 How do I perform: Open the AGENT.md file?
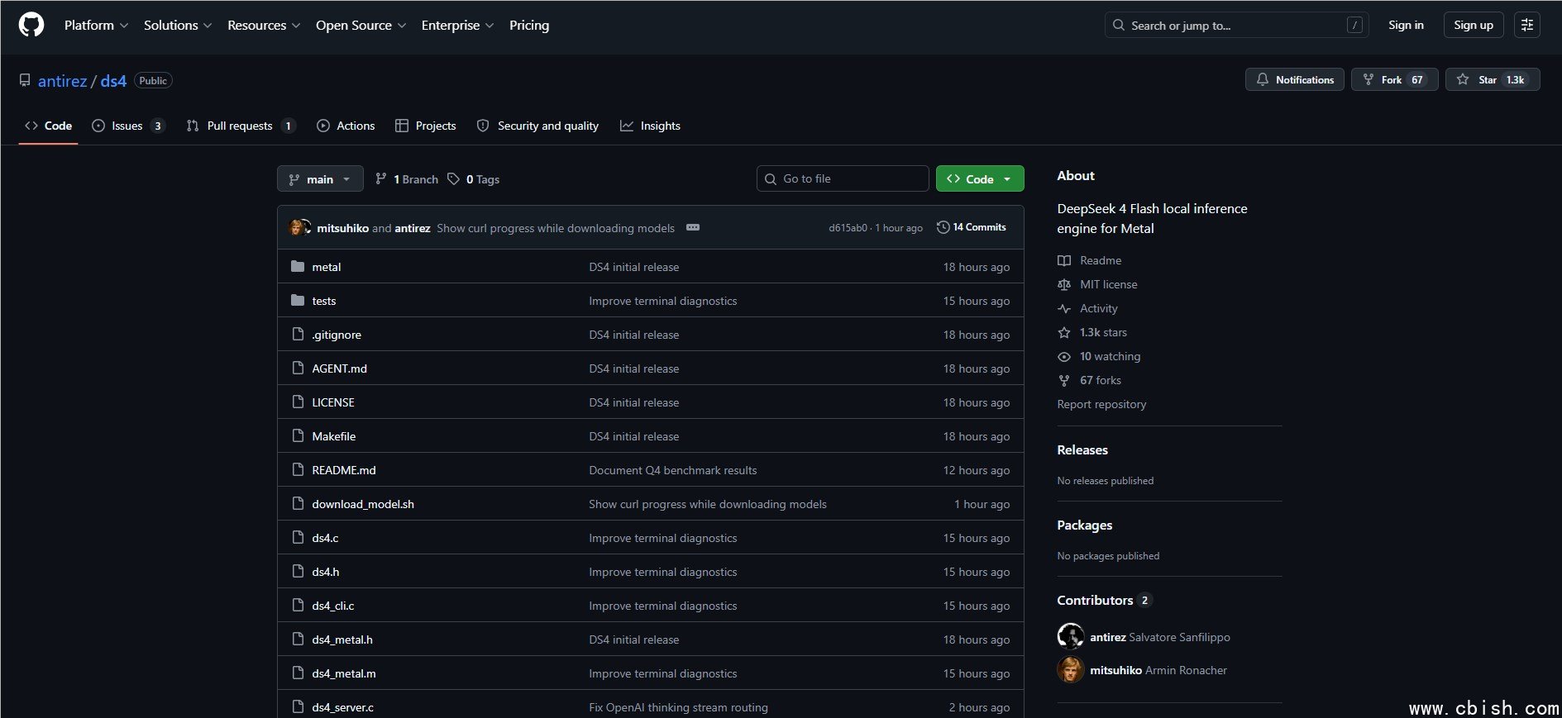(x=339, y=369)
